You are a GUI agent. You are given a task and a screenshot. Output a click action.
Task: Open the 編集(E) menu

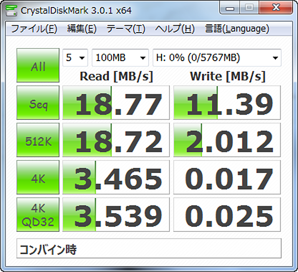point(81,29)
